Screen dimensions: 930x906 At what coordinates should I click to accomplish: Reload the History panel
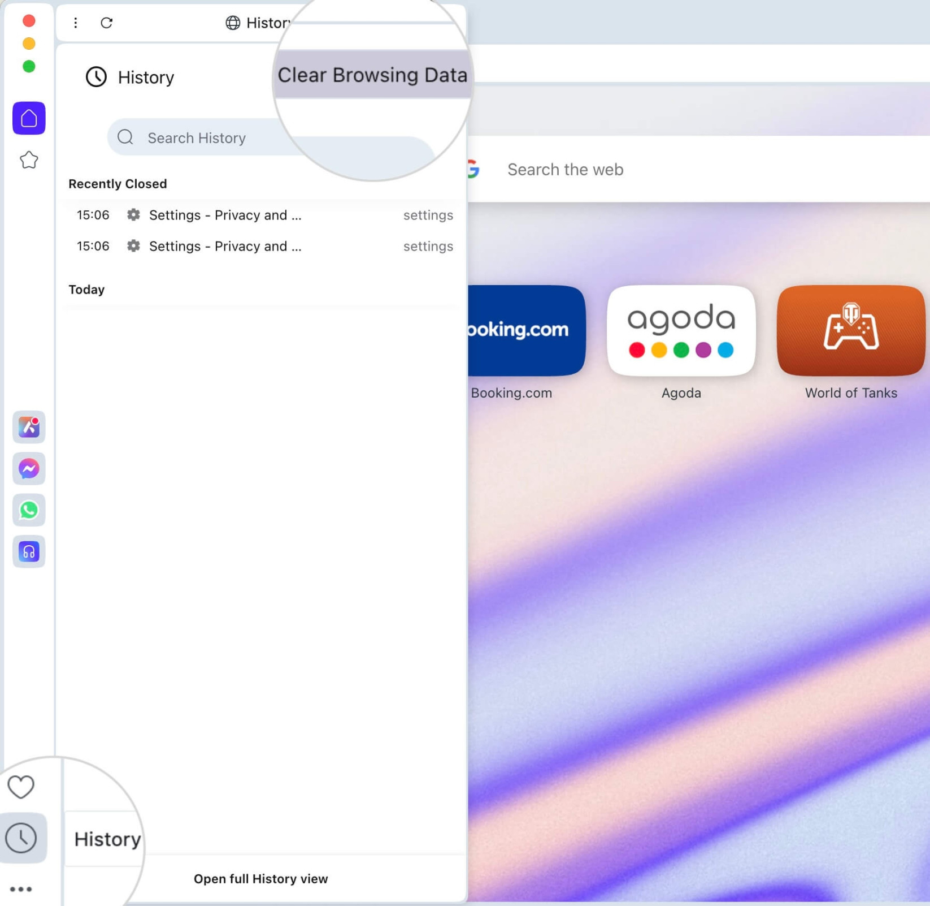point(107,23)
